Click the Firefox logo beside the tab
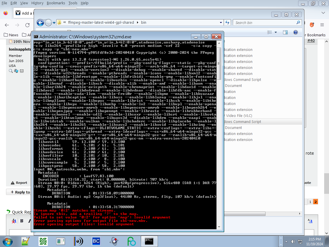 [x=6, y=13]
